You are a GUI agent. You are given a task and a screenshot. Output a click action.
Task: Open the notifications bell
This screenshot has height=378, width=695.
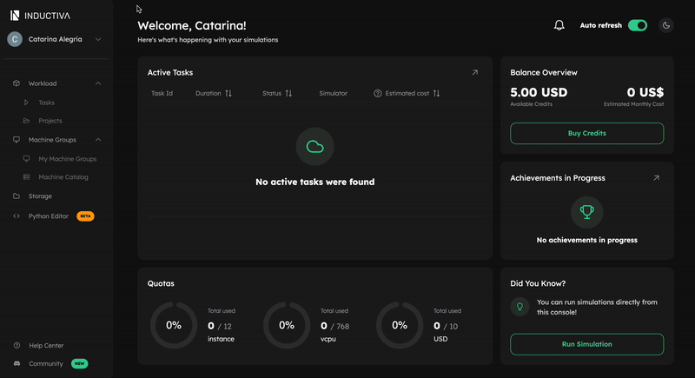559,25
